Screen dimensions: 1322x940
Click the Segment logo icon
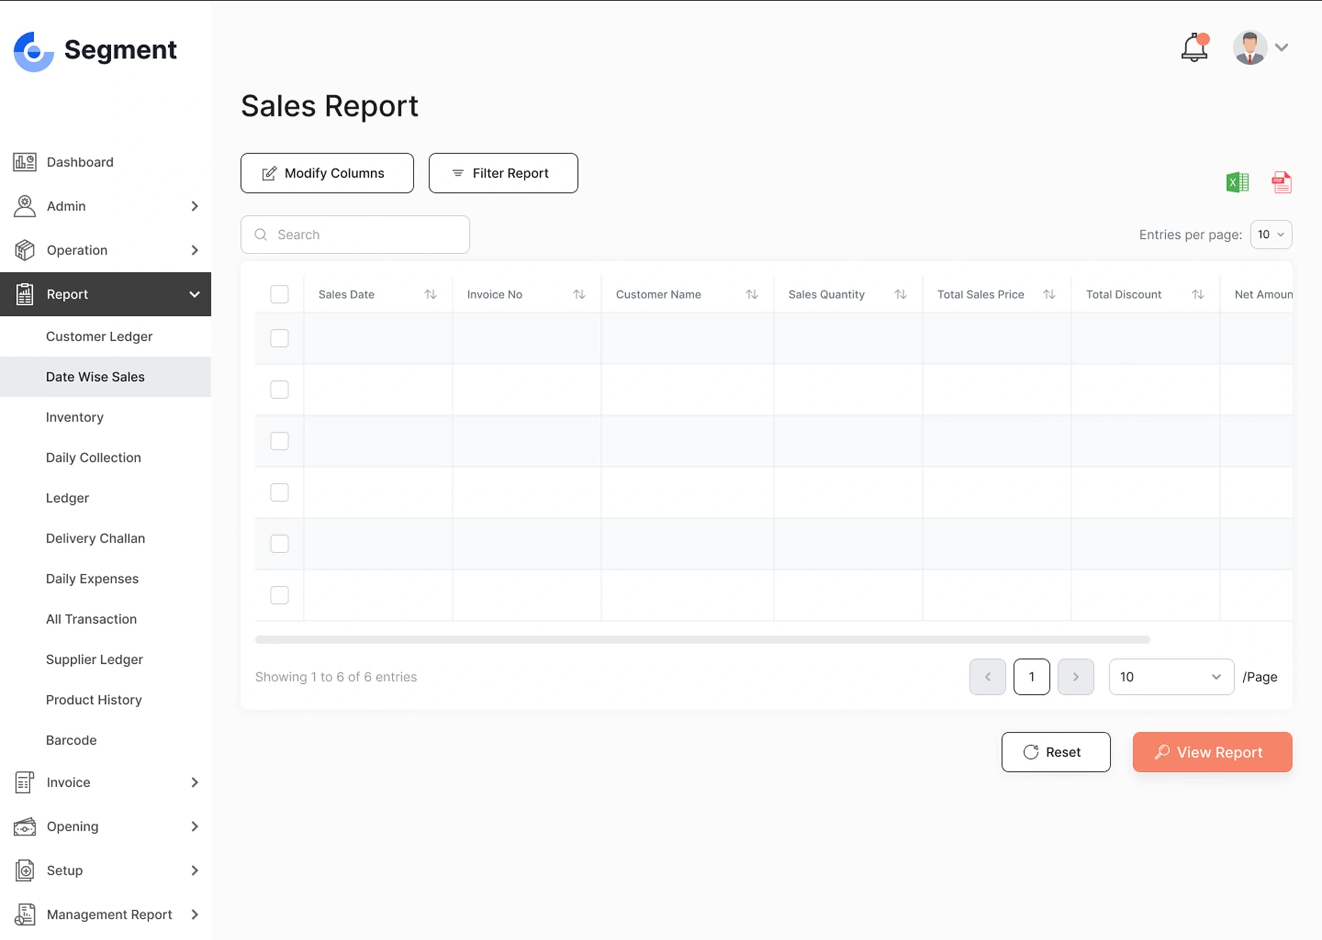click(34, 52)
